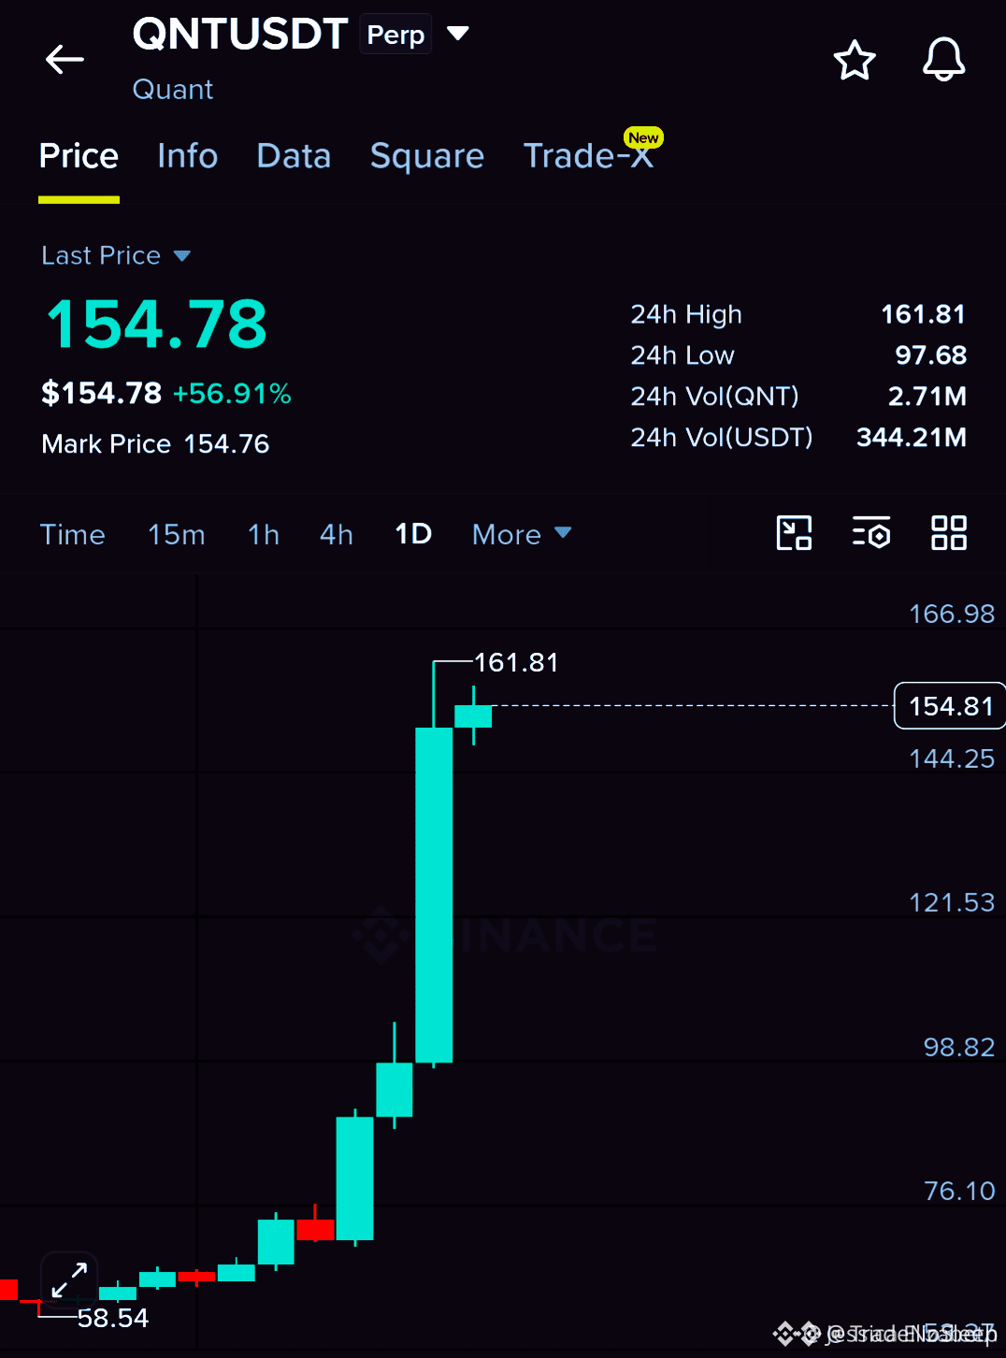Select the Time line chart view
Viewport: 1006px width, 1358px height.
point(72,534)
